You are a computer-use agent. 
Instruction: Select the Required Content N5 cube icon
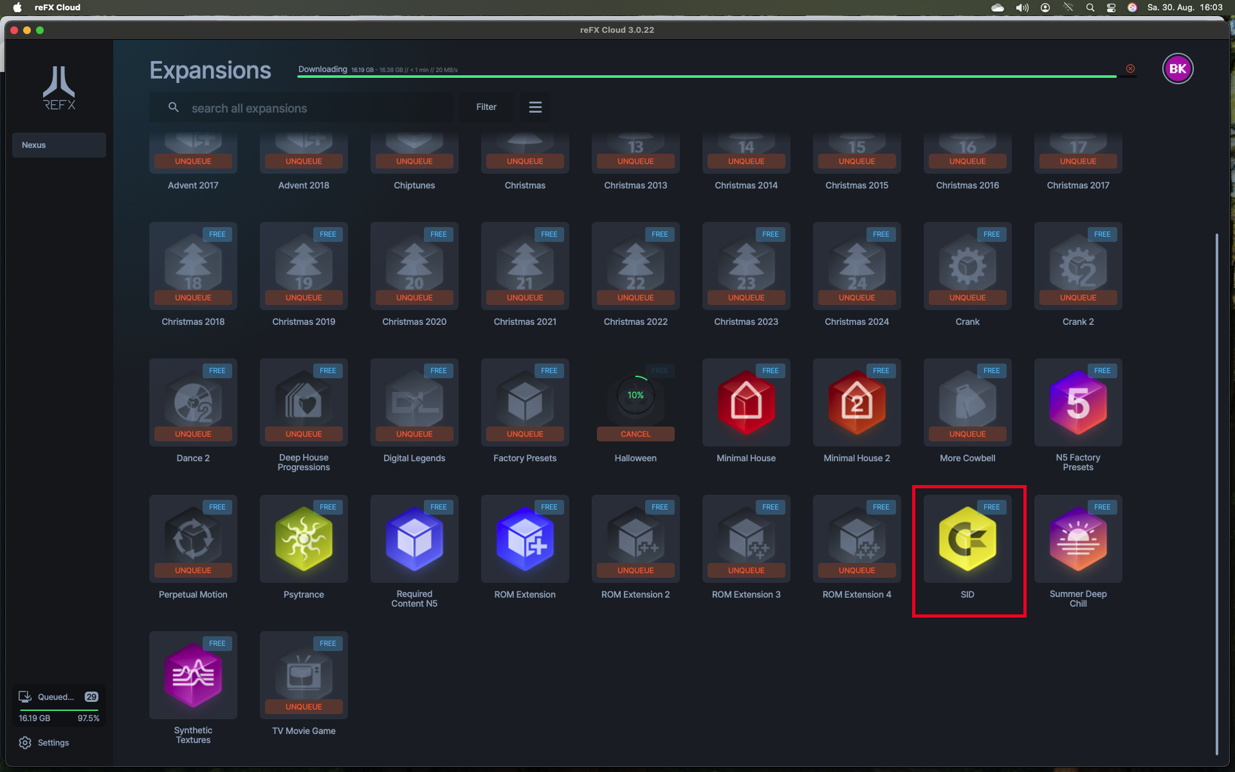(x=414, y=539)
